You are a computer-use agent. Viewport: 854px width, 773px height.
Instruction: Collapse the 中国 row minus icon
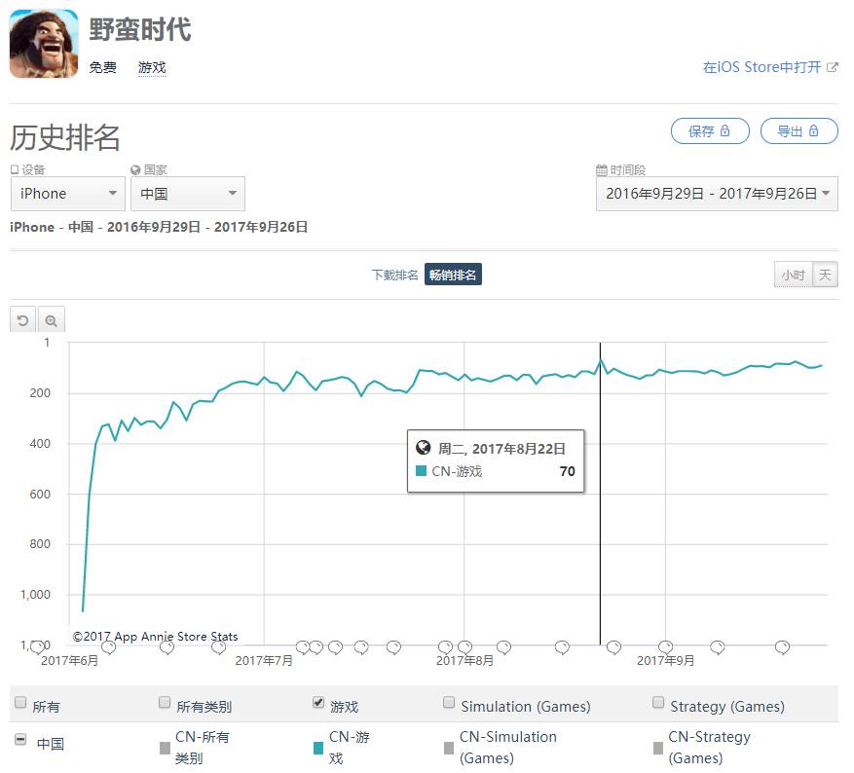pyautogui.click(x=20, y=739)
